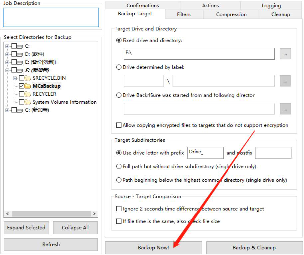The width and height of the screenshot is (304, 255).
Task: Check the RECYCLER folder checkbox
Action: [22, 94]
